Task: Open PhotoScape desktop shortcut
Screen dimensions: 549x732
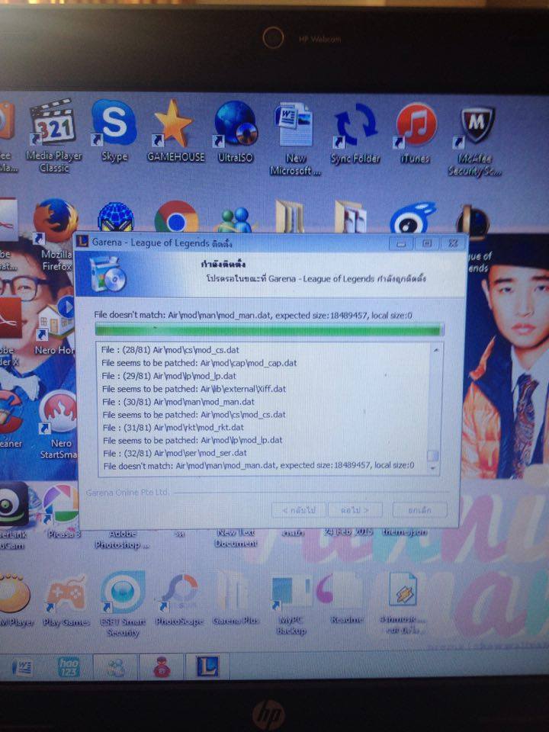Action: [x=180, y=600]
